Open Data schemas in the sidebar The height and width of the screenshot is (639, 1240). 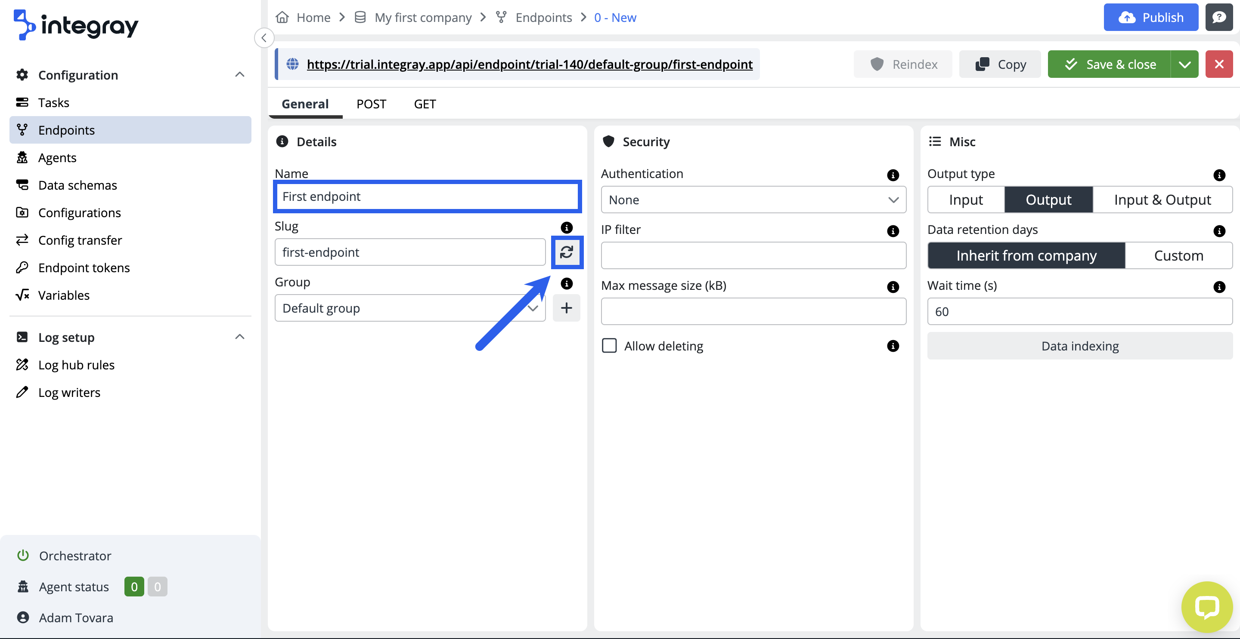tap(77, 185)
